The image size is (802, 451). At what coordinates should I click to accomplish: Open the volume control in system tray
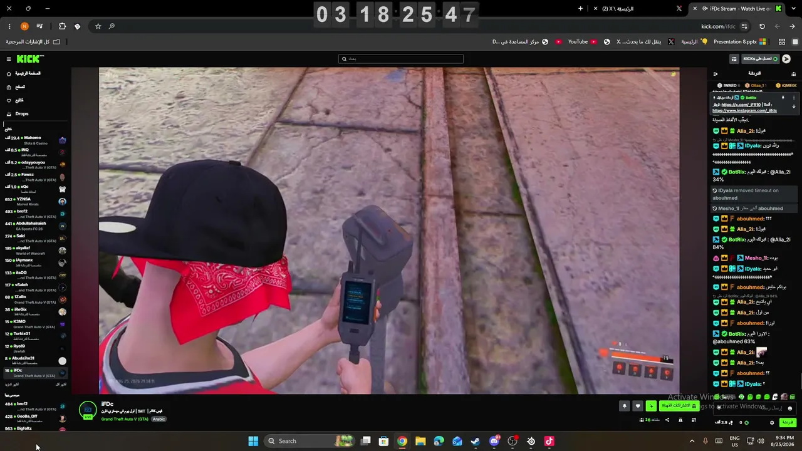click(x=761, y=441)
